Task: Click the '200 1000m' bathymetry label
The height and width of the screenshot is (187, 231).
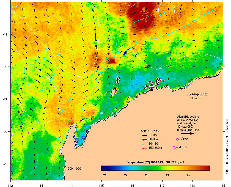Action: [x=75, y=169]
